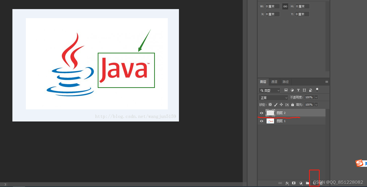Select the 图层 1 thumbnail
The height and width of the screenshot is (187, 367).
[x=270, y=121]
